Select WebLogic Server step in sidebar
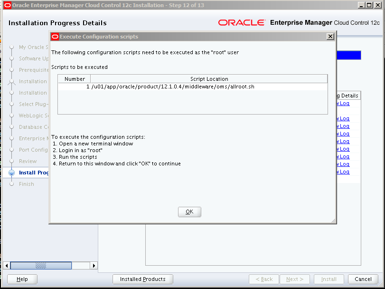 33,116
